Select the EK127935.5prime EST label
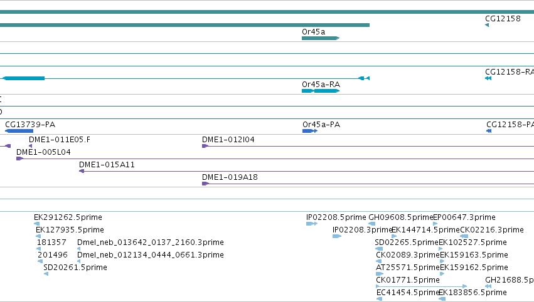 coord(70,230)
